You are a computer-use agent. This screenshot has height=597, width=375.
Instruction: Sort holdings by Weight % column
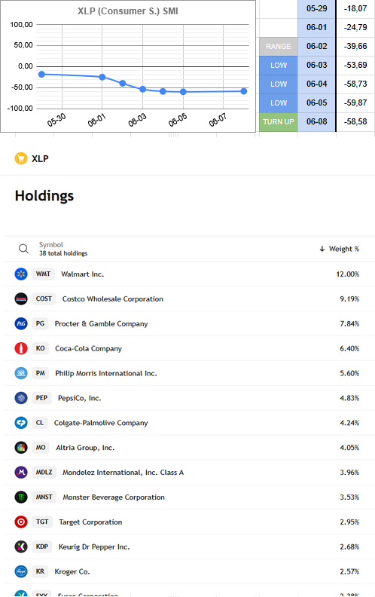340,249
